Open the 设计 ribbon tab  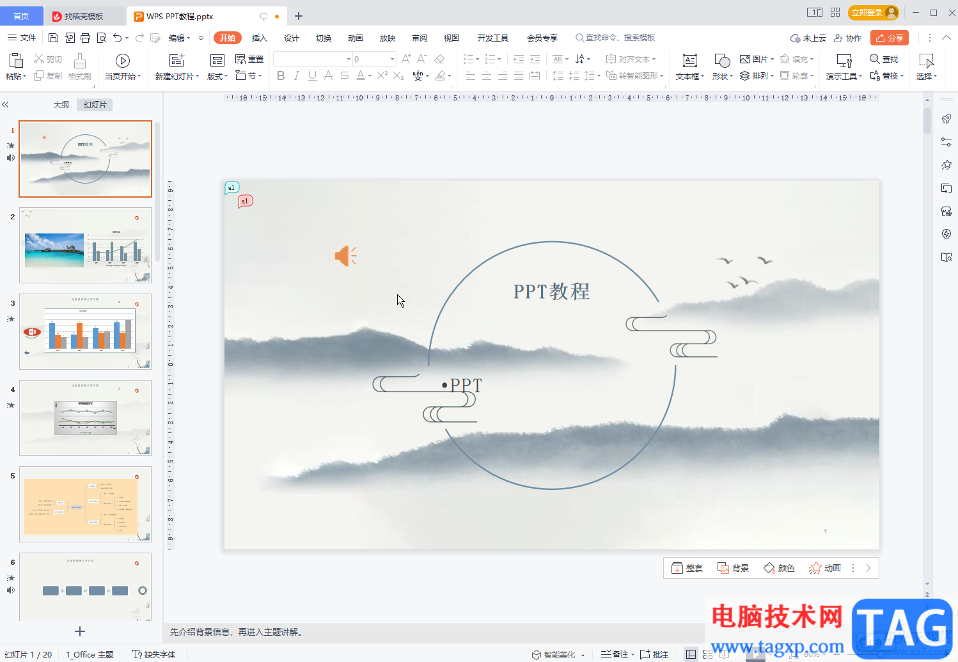[291, 38]
